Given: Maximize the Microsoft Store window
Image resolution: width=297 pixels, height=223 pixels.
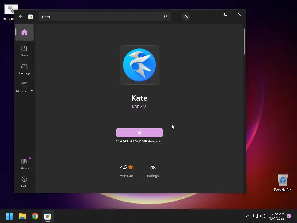Looking at the screenshot, I should pos(226,14).
